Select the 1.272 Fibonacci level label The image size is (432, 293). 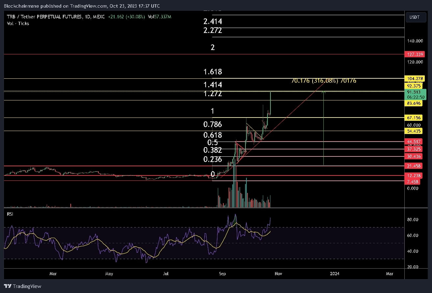(x=213, y=94)
